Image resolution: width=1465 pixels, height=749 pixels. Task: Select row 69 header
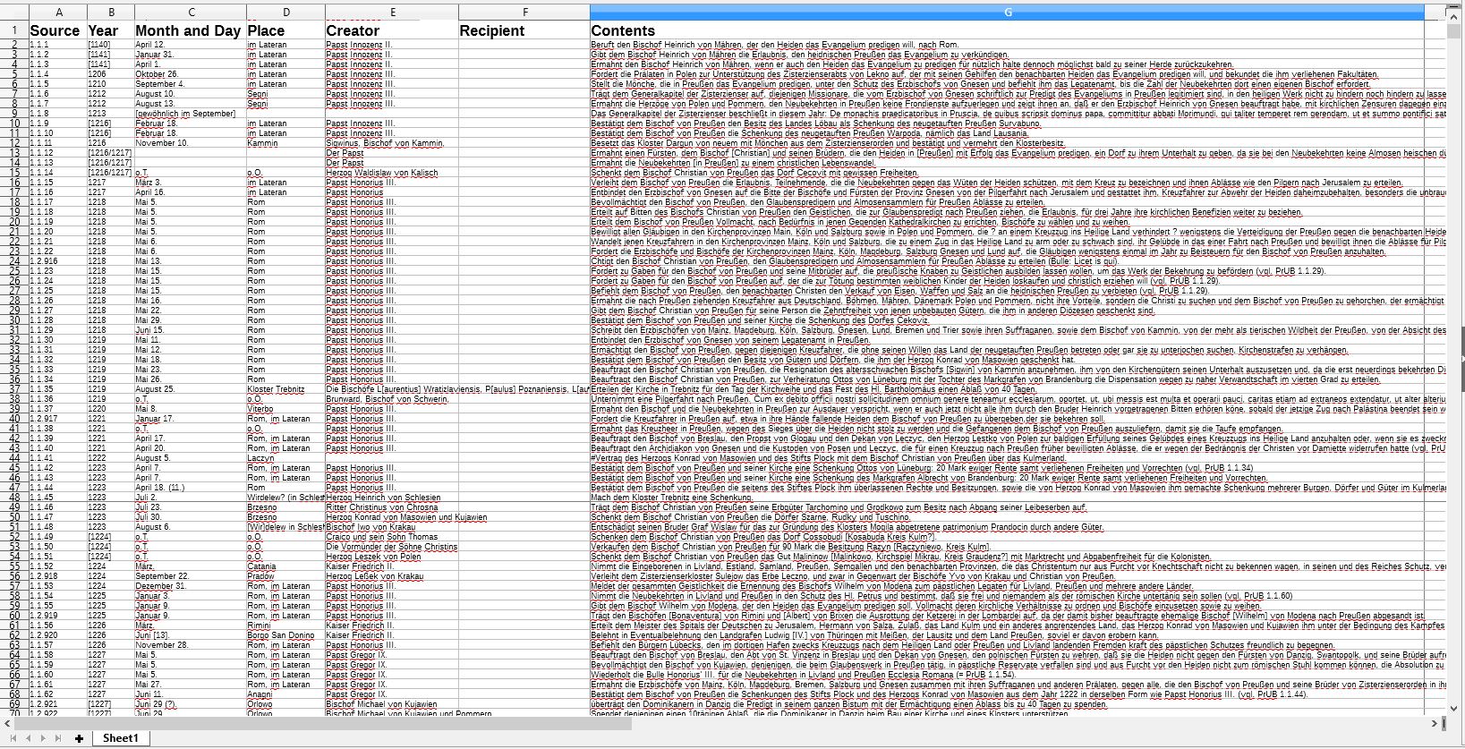click(x=14, y=704)
